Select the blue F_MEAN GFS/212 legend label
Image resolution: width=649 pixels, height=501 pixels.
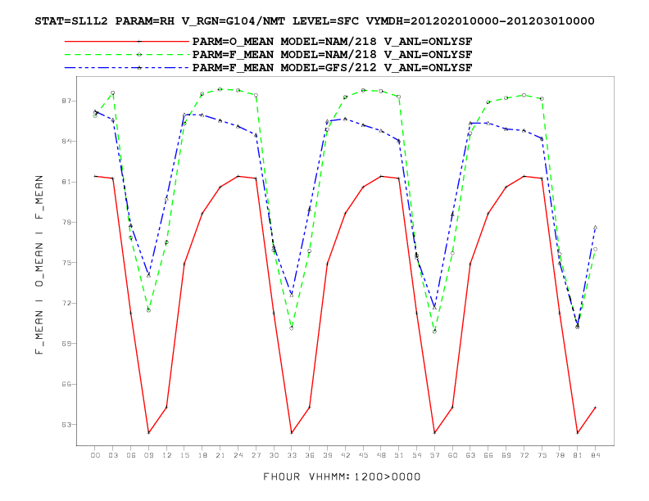pos(332,68)
